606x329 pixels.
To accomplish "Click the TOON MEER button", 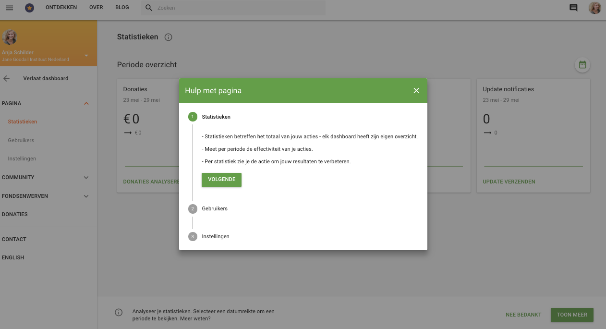I will pos(572,315).
